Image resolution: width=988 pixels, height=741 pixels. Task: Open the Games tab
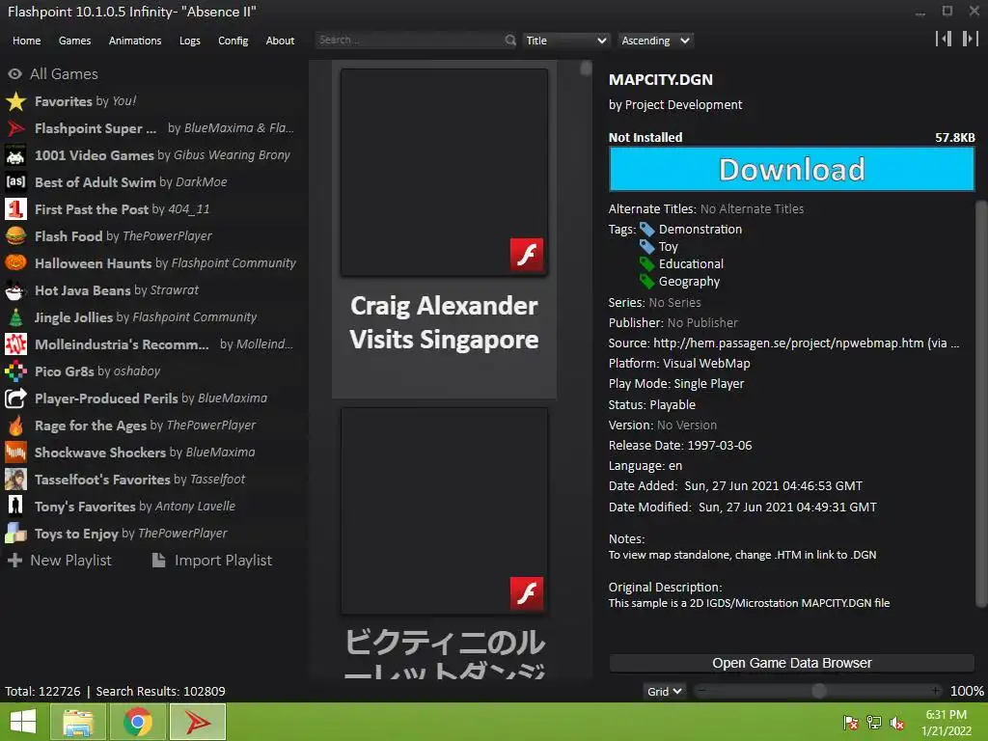pyautogui.click(x=74, y=41)
